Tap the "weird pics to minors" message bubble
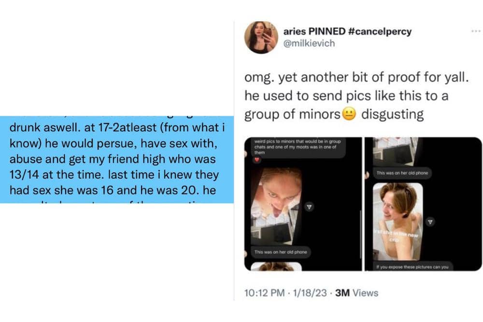This screenshot has height=322, width=483. (298, 146)
